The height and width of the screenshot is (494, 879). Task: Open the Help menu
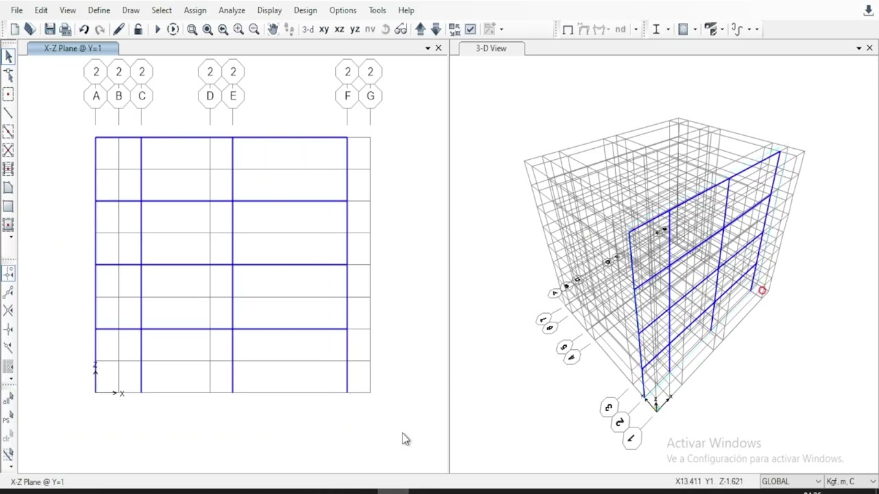[406, 10]
